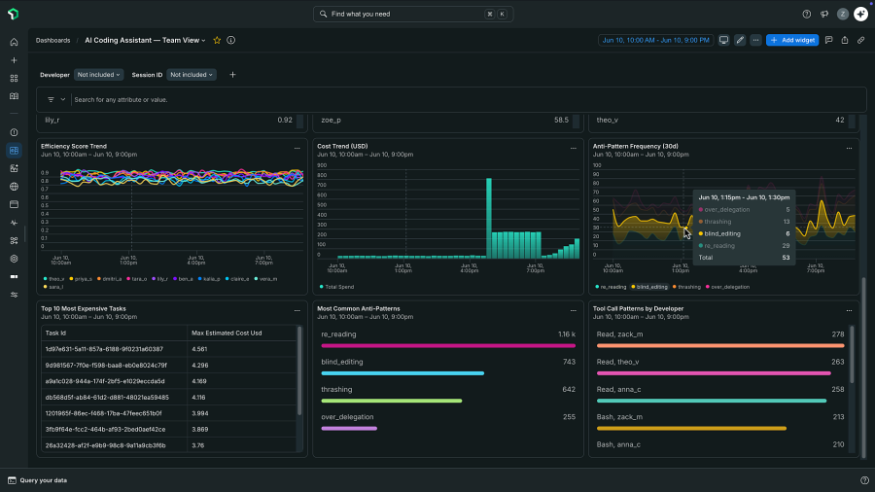Screen dimensions: 875x492
Task: Click the New Relic logo
Action: [x=14, y=14]
